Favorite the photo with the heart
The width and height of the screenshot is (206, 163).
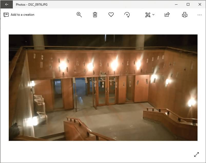click(x=111, y=15)
